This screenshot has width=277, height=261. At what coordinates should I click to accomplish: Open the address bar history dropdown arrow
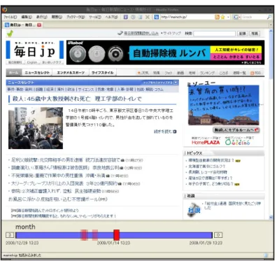pyautogui.click(x=228, y=17)
